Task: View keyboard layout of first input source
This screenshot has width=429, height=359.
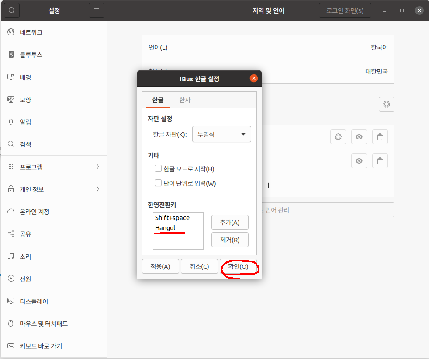Action: click(359, 137)
